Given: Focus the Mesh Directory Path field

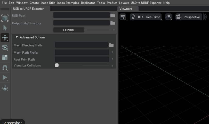Looking at the screenshot, I should tap(82, 45).
